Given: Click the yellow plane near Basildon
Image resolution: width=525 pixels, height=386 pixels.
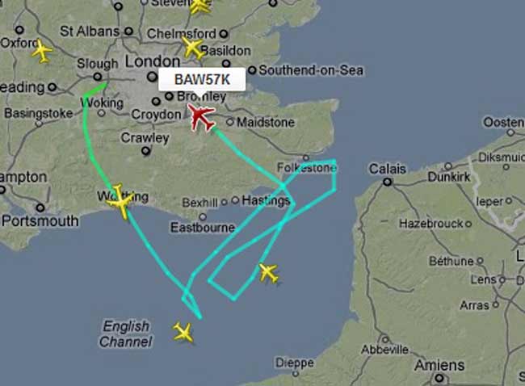Looking at the screenshot, I should (193, 48).
